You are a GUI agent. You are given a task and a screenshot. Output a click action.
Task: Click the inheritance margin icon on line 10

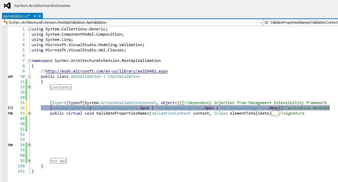[x=10, y=76]
